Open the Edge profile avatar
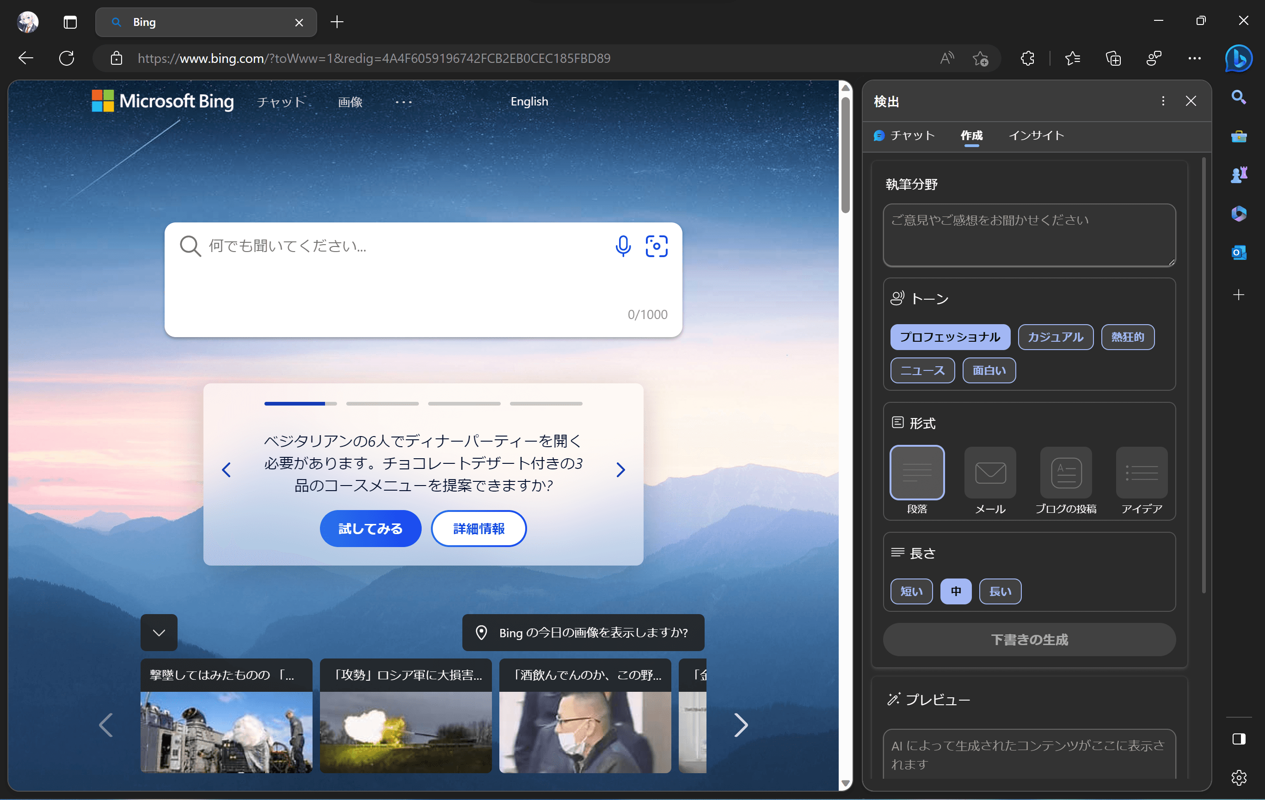This screenshot has width=1265, height=800. tap(27, 22)
